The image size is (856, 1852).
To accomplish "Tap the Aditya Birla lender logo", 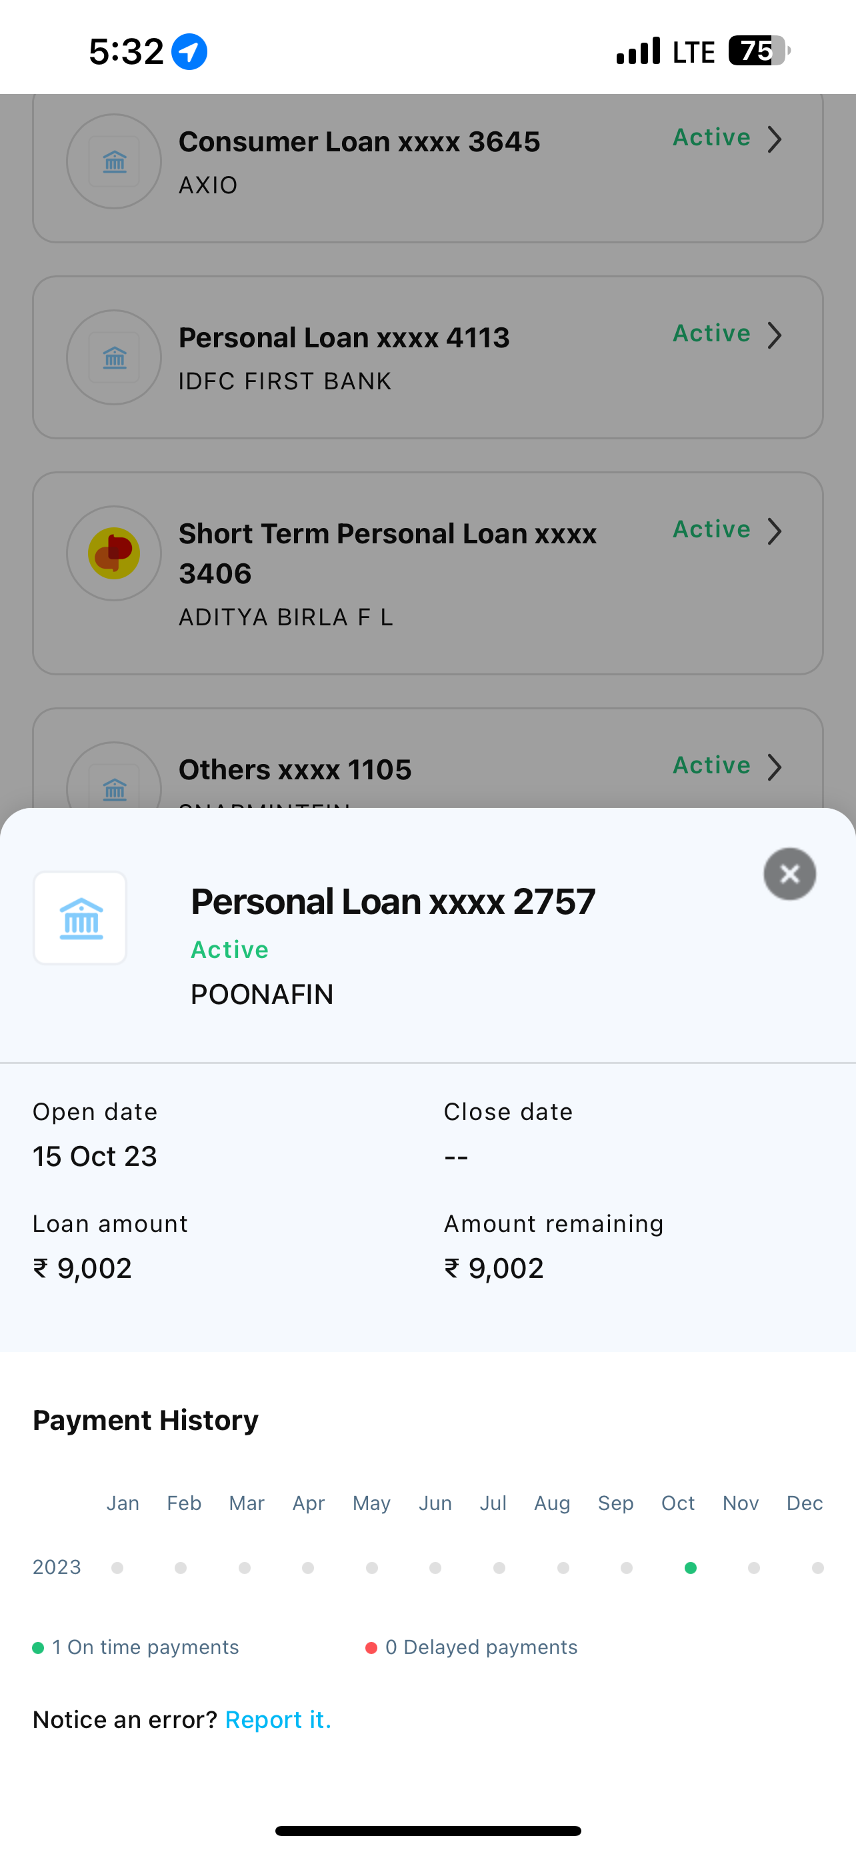I will click(x=113, y=553).
